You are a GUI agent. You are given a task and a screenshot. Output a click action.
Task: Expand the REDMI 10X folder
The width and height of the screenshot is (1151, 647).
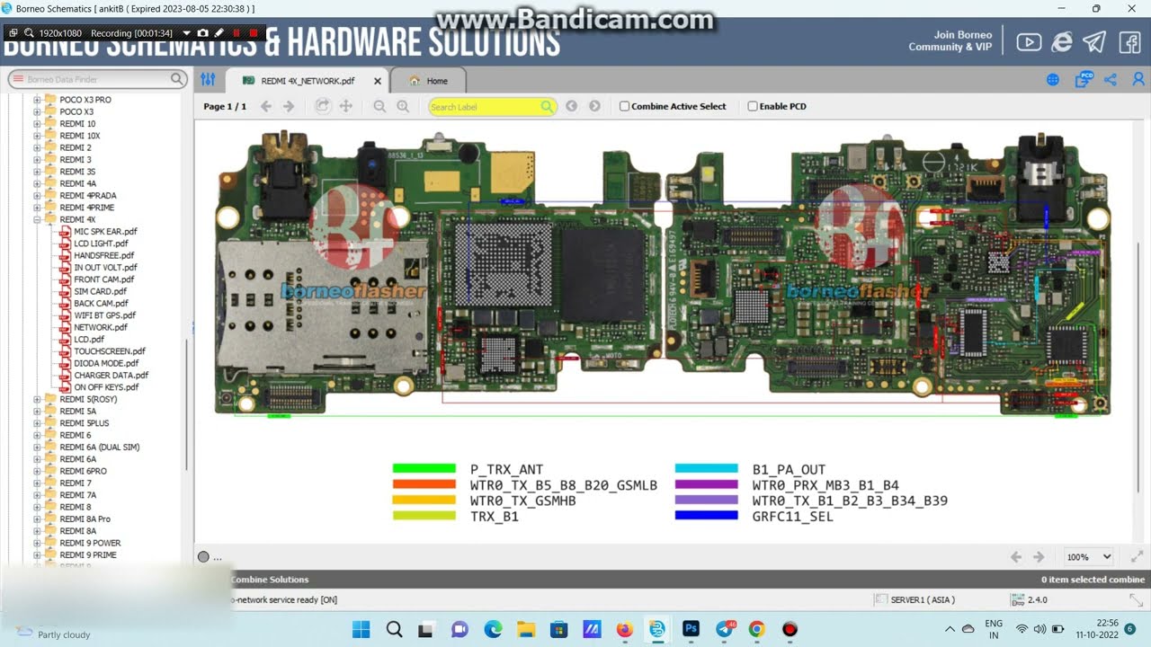click(x=37, y=136)
